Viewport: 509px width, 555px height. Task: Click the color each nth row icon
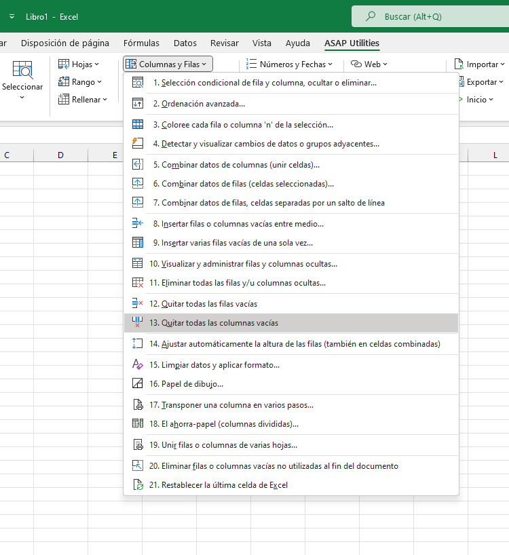click(x=137, y=124)
